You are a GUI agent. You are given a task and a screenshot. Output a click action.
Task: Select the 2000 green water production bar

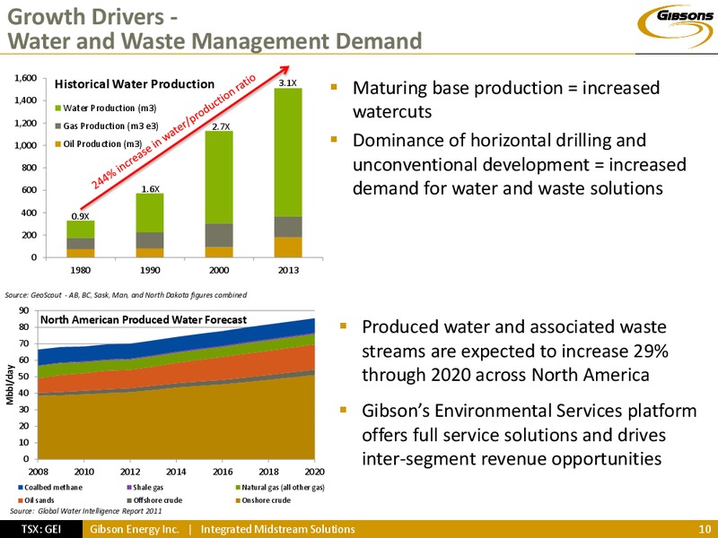pyautogui.click(x=219, y=178)
